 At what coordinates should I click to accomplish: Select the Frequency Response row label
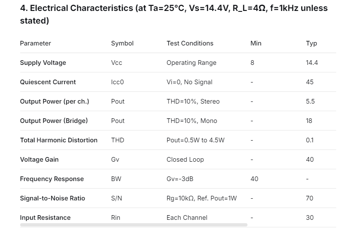pyautogui.click(x=52, y=179)
